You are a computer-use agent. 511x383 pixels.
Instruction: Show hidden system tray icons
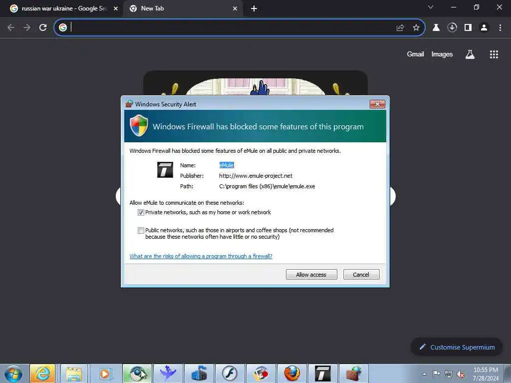point(424,374)
